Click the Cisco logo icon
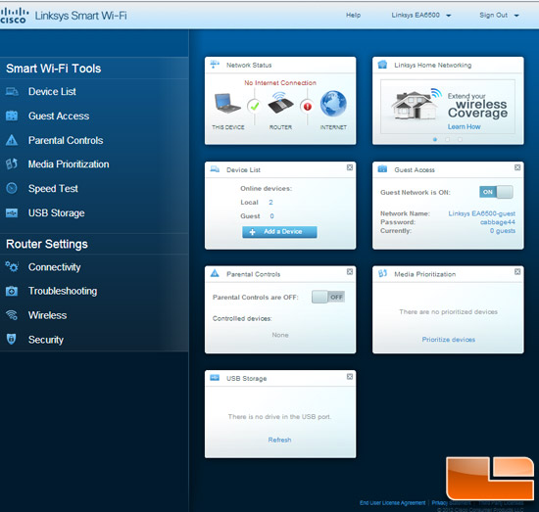Image resolution: width=539 pixels, height=512 pixels. [14, 16]
